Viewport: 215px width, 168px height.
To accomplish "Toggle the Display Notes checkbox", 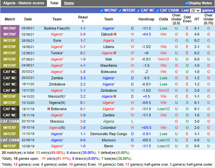I will click(186, 3).
